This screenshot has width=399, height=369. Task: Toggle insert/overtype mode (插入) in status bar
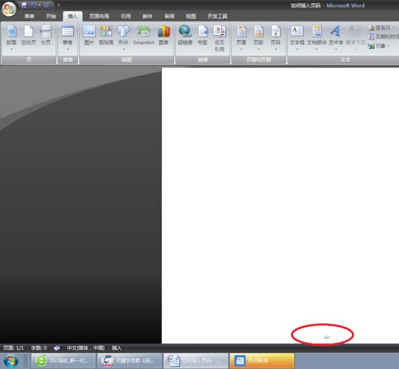point(116,348)
